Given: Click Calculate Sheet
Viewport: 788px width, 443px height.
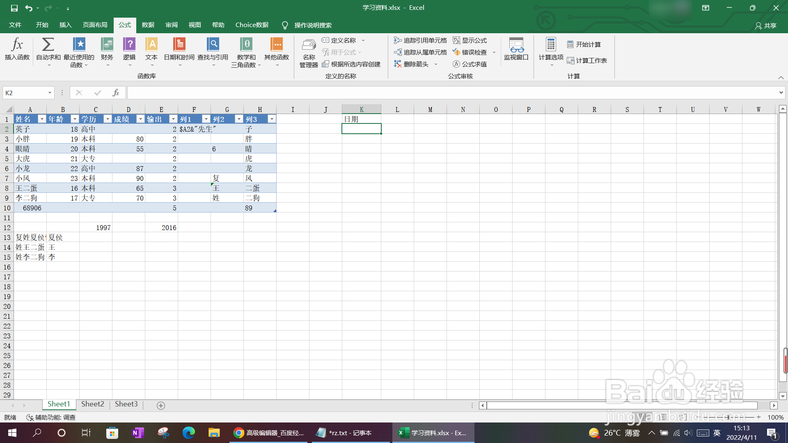Looking at the screenshot, I should tap(587, 60).
